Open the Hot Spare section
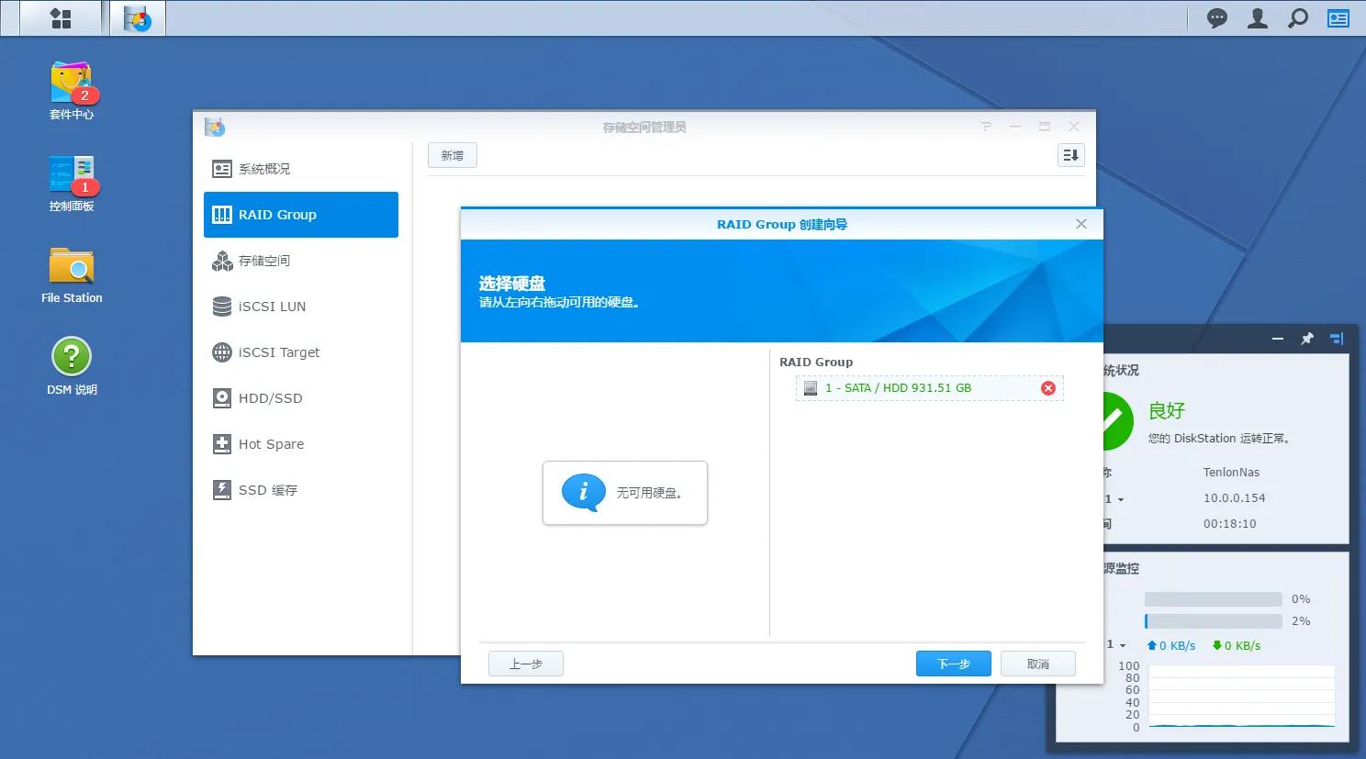This screenshot has height=759, width=1366. (x=271, y=443)
